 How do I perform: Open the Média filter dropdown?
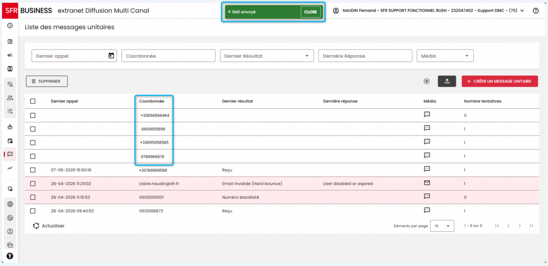(445, 56)
